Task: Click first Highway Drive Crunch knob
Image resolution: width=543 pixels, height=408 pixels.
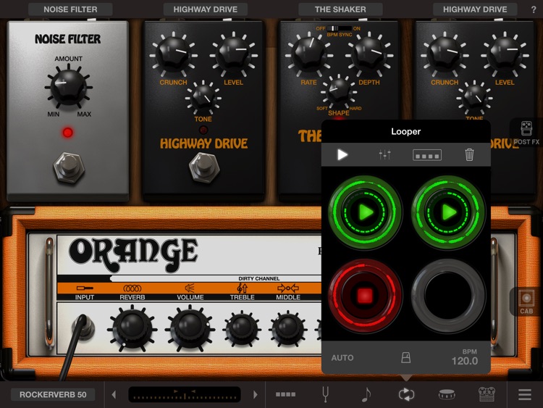Action: coord(174,55)
